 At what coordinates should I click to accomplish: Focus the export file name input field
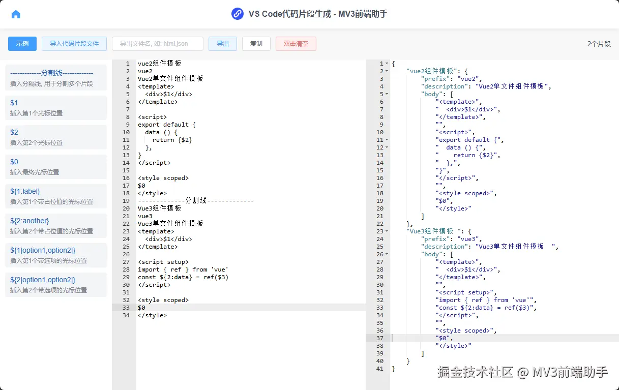point(158,44)
